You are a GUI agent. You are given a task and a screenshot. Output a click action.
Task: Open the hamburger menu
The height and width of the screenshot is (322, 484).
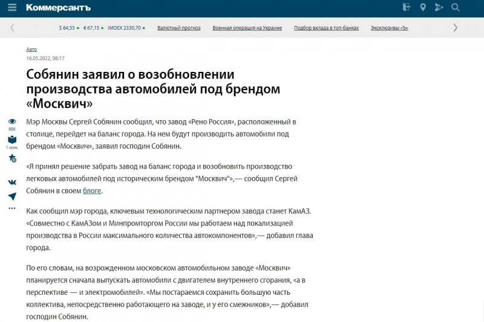coord(12,7)
